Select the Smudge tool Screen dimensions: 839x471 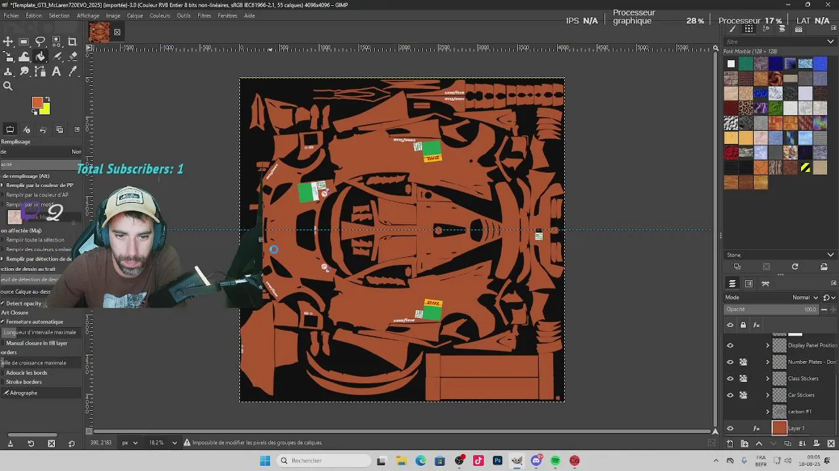click(24, 72)
